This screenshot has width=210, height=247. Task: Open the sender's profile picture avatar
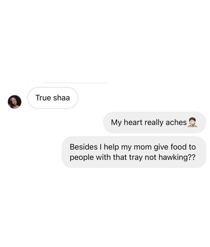pos(15,102)
